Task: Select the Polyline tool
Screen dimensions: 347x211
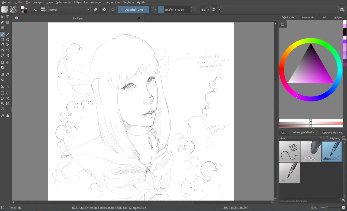Action: point(8,45)
